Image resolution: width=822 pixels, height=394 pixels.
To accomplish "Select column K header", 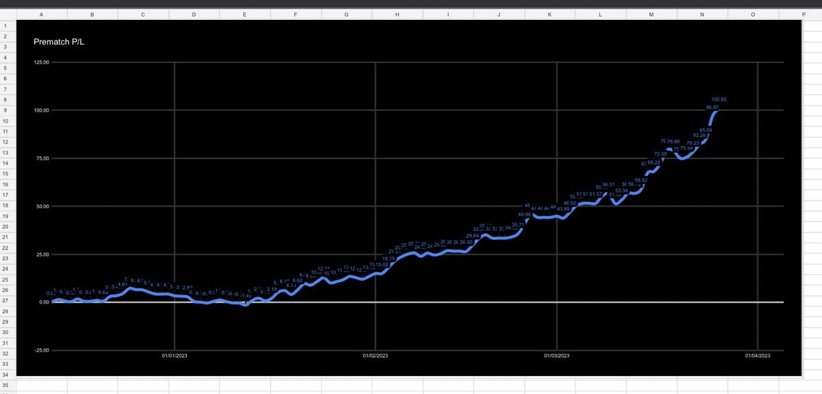I will click(x=549, y=14).
